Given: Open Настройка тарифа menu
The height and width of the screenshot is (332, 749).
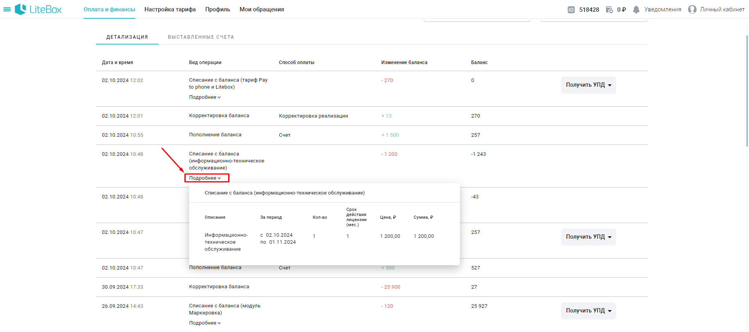Looking at the screenshot, I should pyautogui.click(x=170, y=9).
